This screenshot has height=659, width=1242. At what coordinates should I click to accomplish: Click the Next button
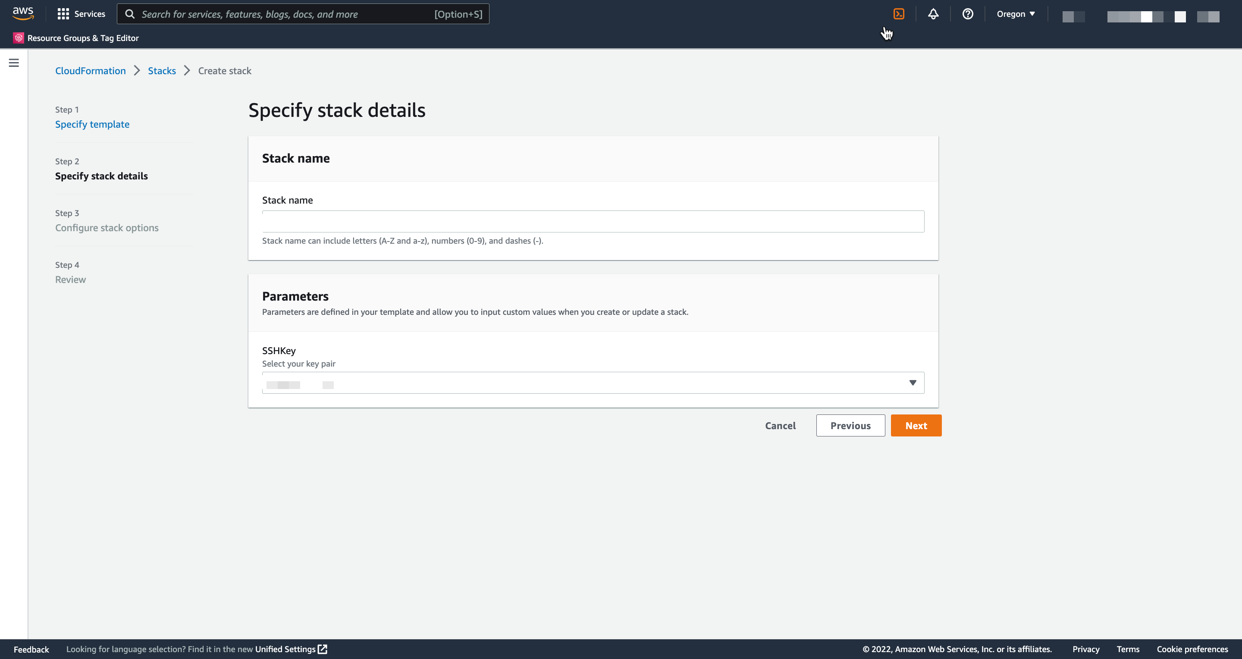[916, 425]
